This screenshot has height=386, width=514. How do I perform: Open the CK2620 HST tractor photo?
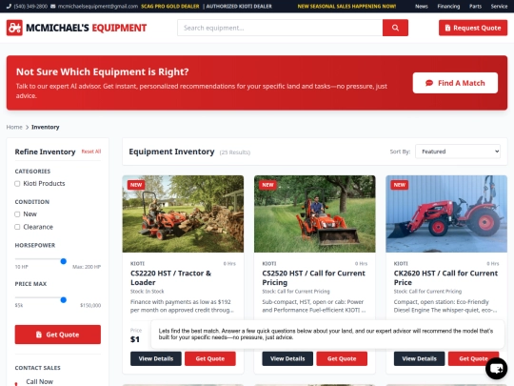coord(446,214)
